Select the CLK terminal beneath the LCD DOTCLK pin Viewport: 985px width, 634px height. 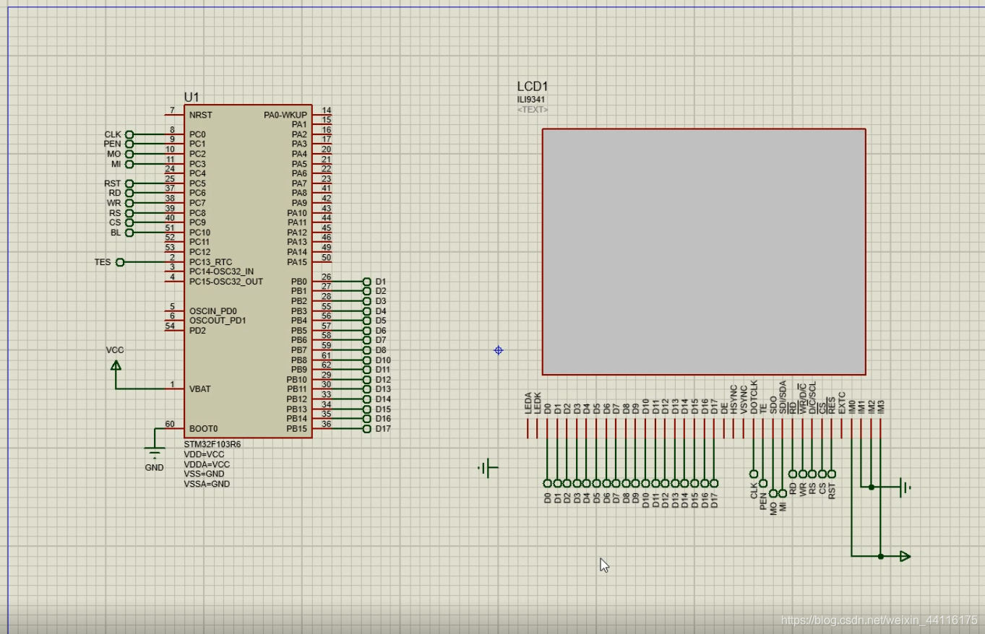[x=754, y=474]
